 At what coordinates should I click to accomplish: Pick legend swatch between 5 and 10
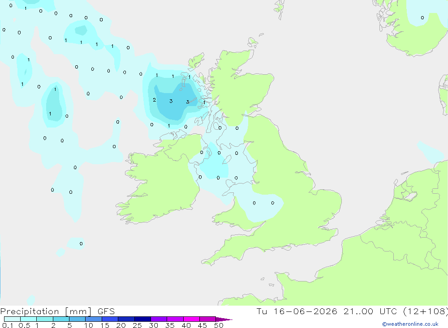(x=77, y=319)
